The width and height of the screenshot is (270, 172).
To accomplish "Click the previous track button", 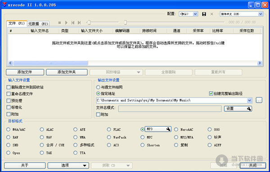I will (x=73, y=22).
